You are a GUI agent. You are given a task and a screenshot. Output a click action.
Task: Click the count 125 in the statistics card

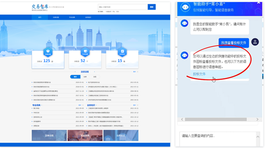[47, 61]
